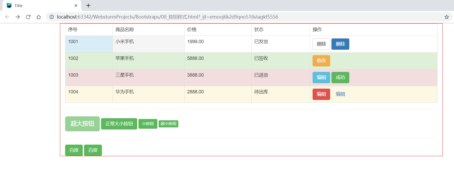Go back to the previous page
Screen dimensions: 454x181
7,17
